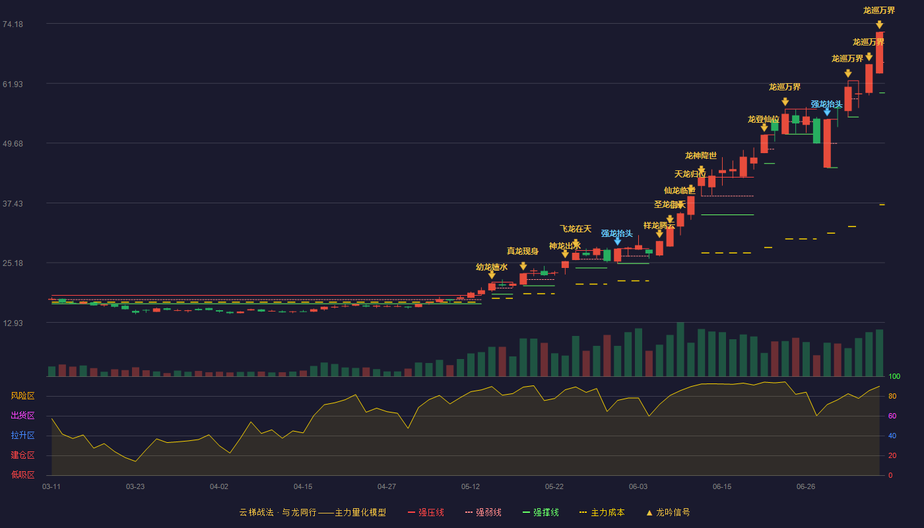Click the 低吸区 zone label

point(22,475)
